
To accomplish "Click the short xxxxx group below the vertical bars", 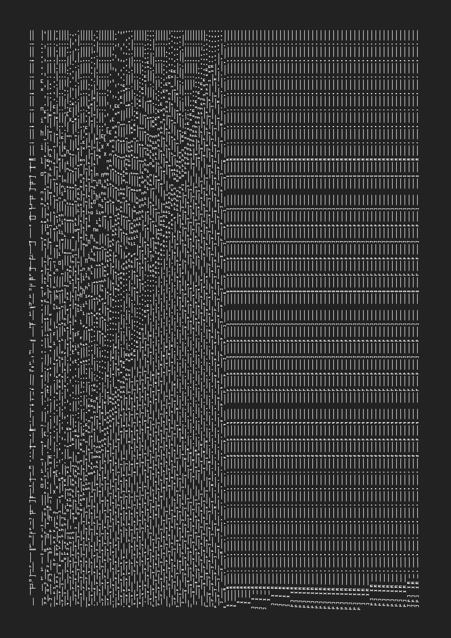I will pos(280,596).
